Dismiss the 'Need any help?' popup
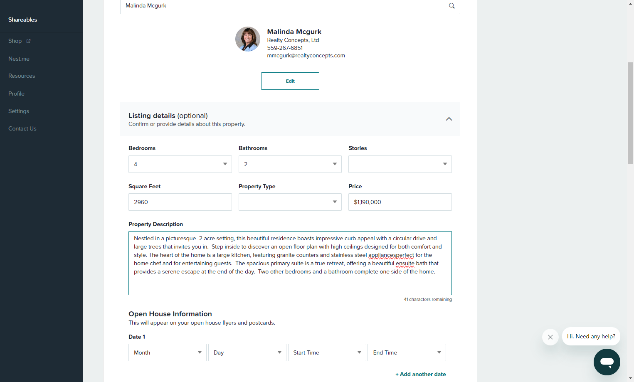Screen dimensions: 634x382 click(550, 337)
